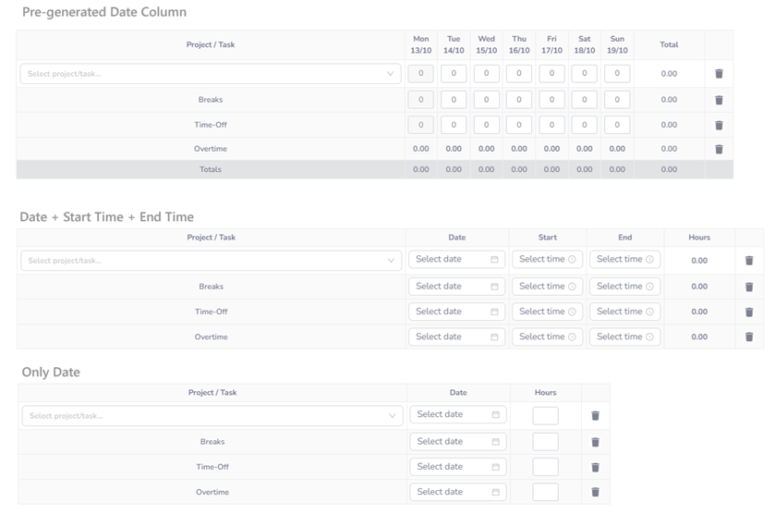Delete the project row in Date + Start Time + End Time table
The image size is (775, 527).
[749, 261]
